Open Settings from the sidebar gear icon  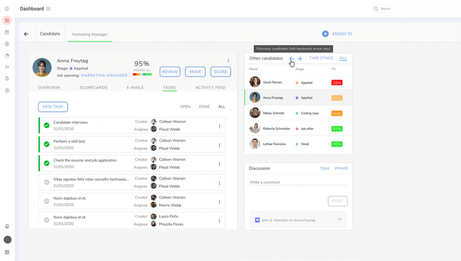tap(6, 90)
